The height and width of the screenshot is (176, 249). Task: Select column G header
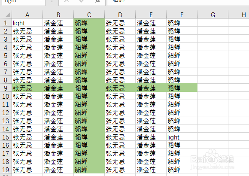coord(213,15)
